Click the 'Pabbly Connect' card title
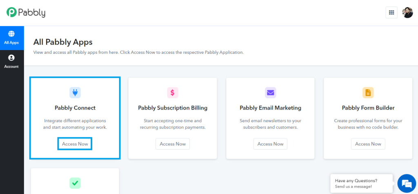 tap(75, 108)
